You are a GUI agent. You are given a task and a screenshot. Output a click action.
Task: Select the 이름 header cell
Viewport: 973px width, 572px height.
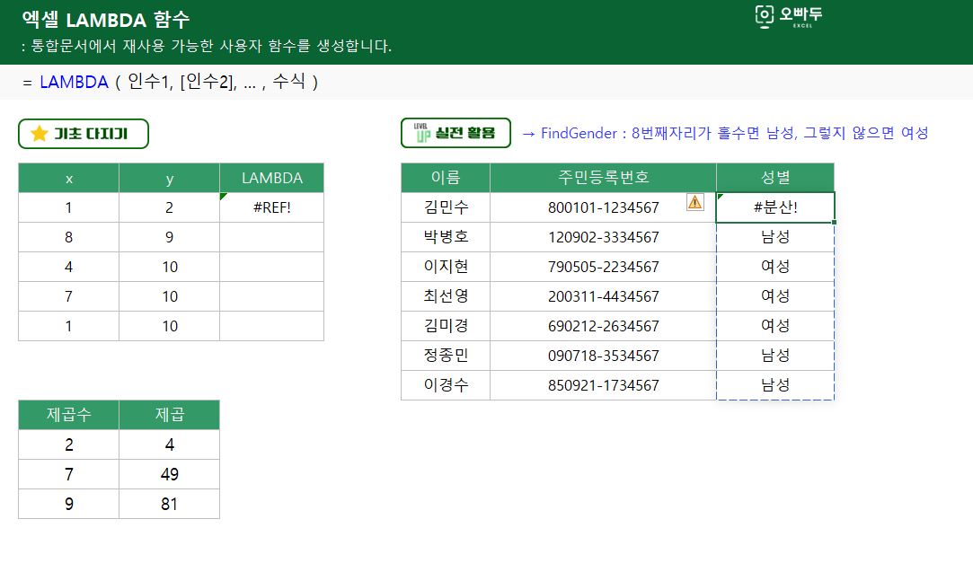click(x=446, y=178)
